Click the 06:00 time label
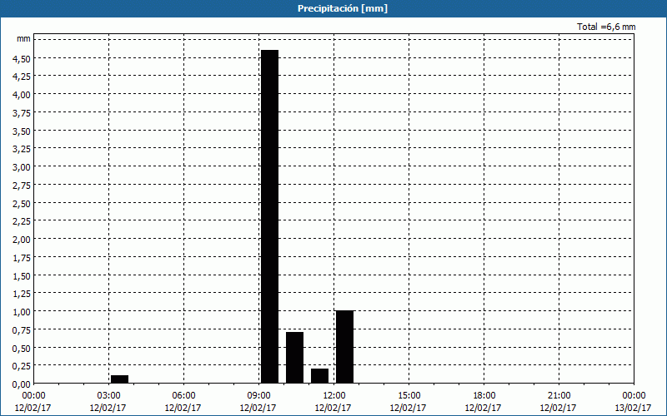Screen dimensions: 667x416 (183, 396)
